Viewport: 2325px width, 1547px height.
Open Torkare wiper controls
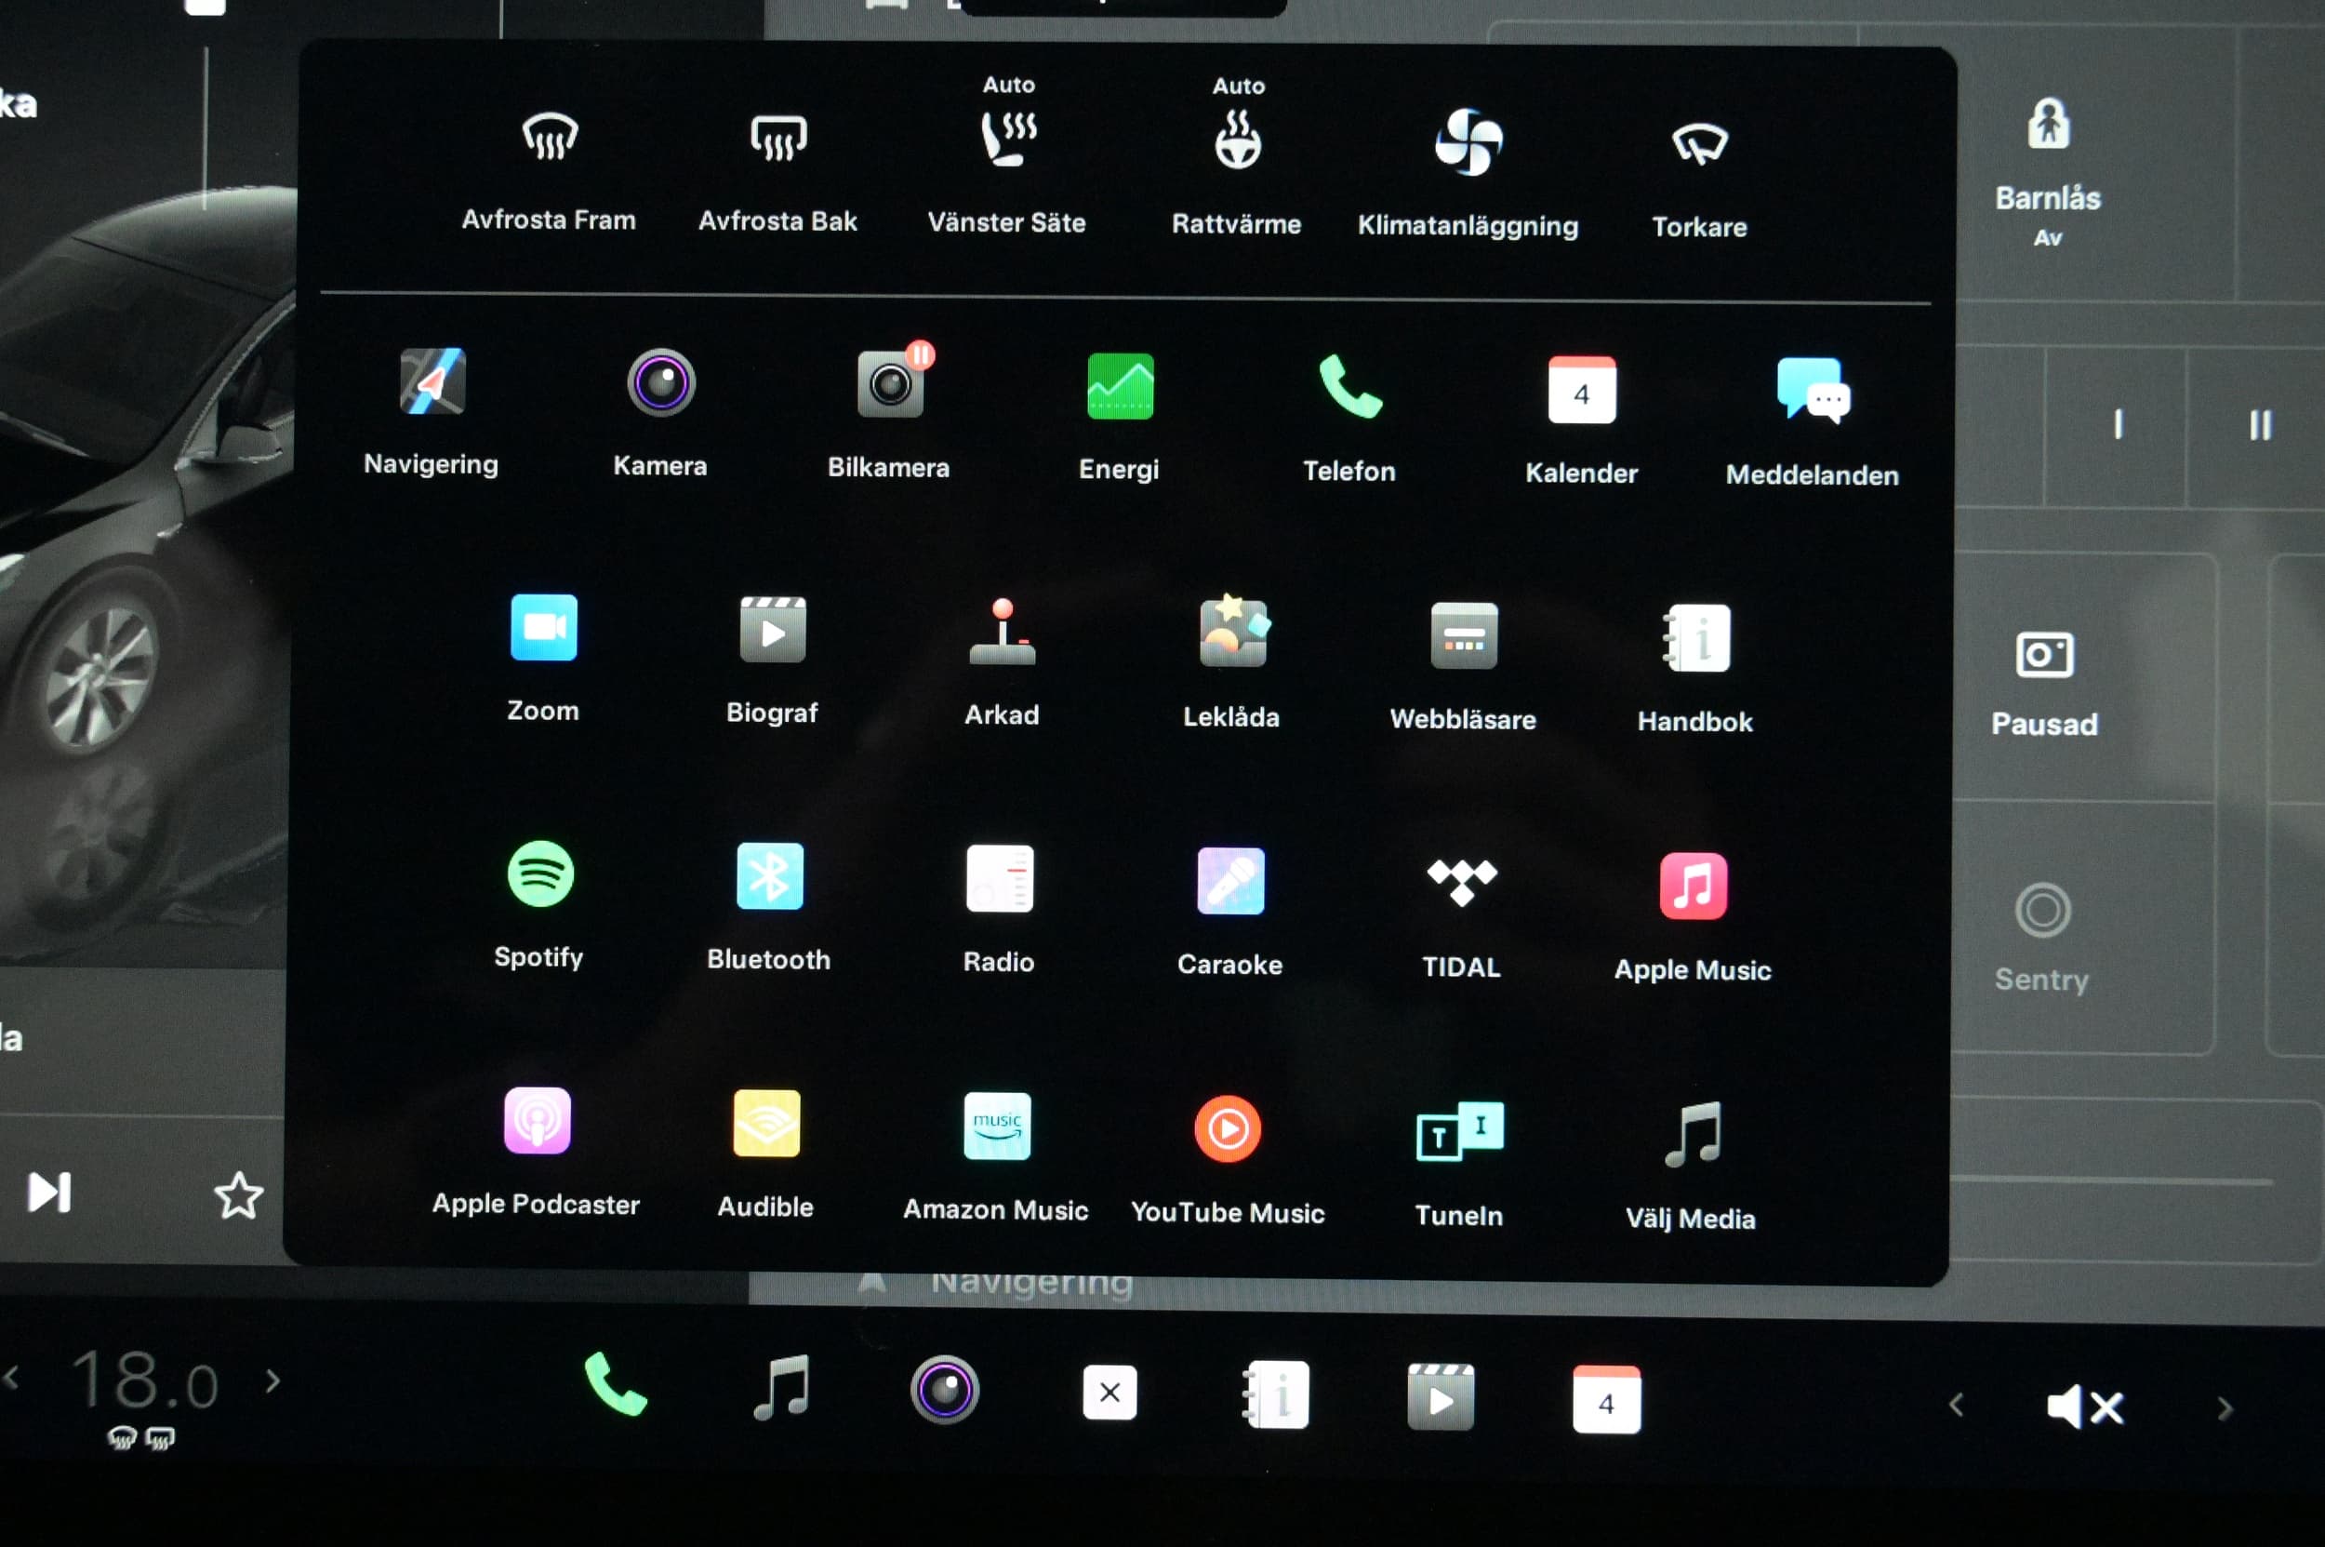coord(1700,181)
